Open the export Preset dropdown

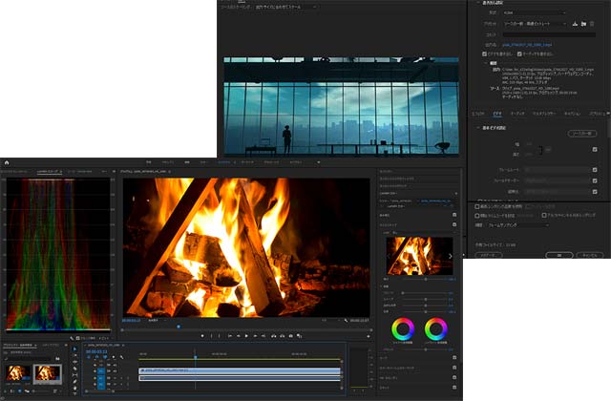[x=535, y=24]
